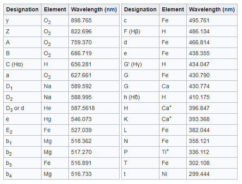Click the designation G' (Hγ)

[x=133, y=65]
